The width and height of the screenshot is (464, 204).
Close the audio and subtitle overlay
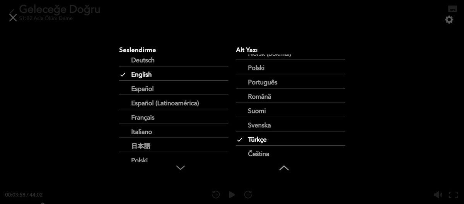tap(13, 17)
